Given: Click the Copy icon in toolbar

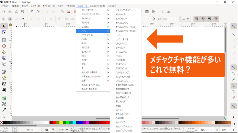Looking at the screenshot, I should [62, 12].
